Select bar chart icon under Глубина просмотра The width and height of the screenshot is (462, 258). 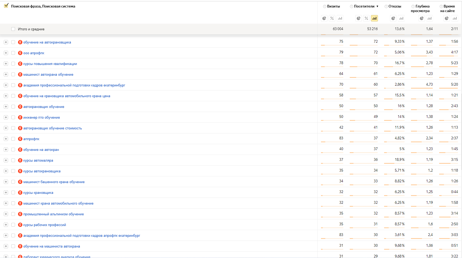pos(429,18)
